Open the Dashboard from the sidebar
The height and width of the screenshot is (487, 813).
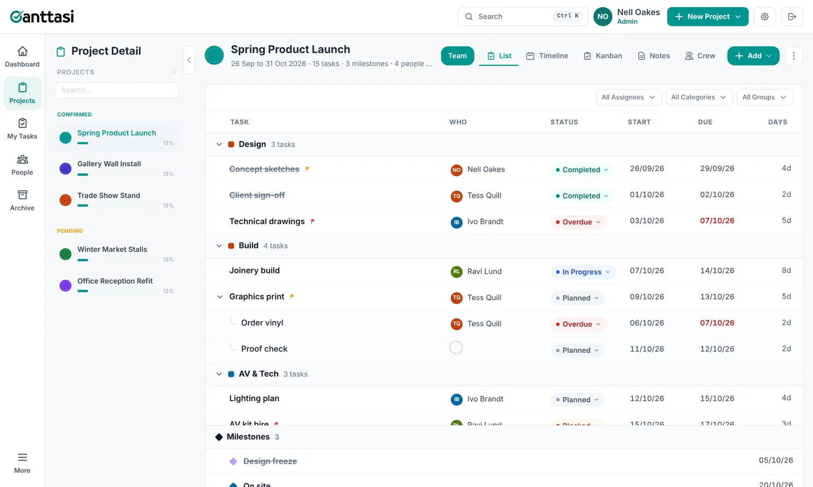pos(22,57)
